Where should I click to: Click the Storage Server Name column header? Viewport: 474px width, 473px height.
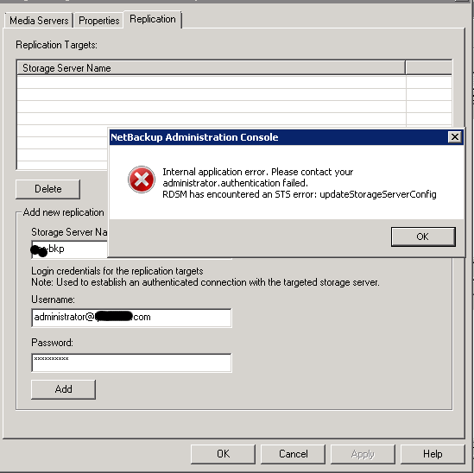pyautogui.click(x=211, y=68)
